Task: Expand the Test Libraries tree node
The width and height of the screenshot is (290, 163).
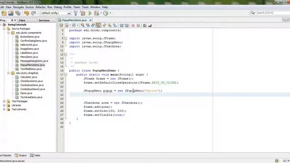Action: pos(4,110)
